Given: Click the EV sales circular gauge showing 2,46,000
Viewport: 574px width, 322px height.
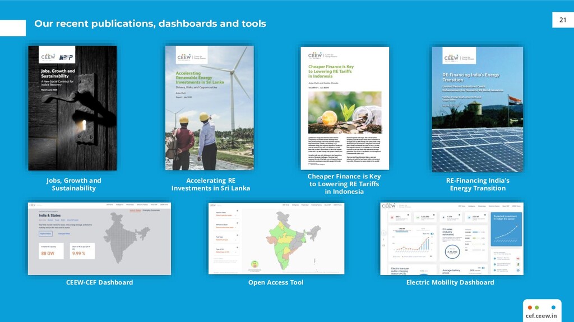Looking at the screenshot, I should click(x=452, y=252).
